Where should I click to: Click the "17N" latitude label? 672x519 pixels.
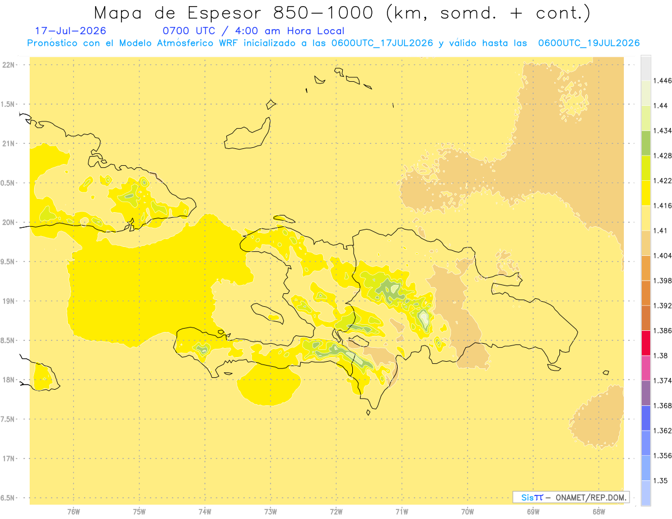coord(9,459)
